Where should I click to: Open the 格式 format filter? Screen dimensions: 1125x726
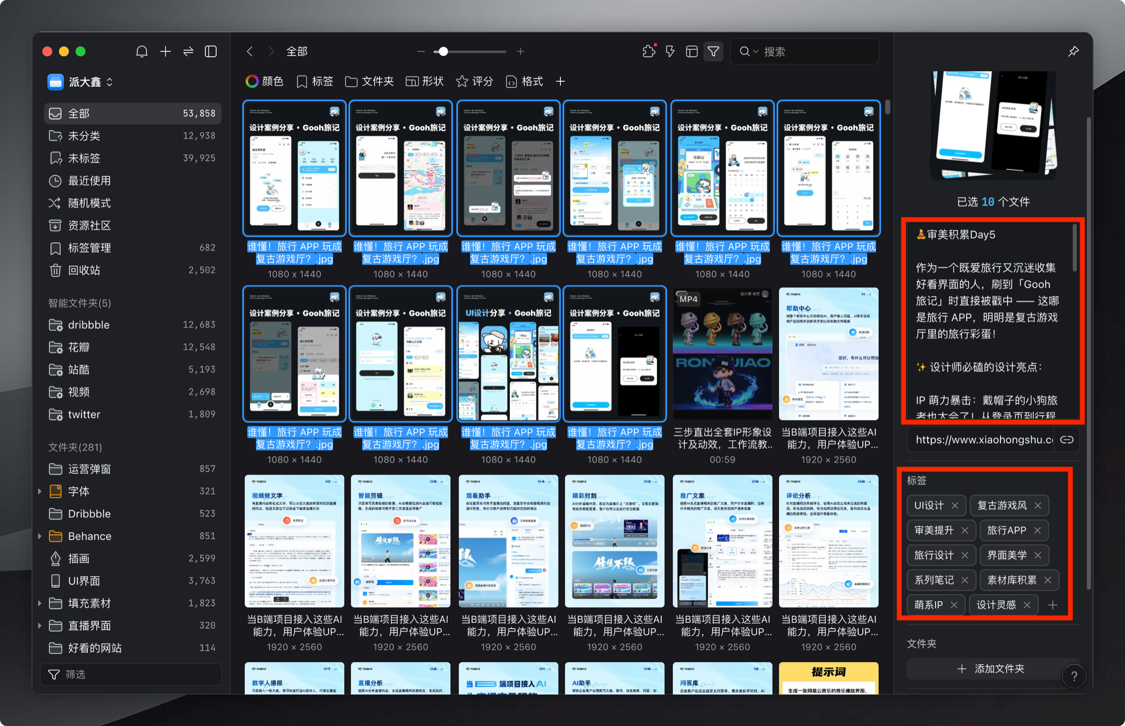pyautogui.click(x=524, y=81)
